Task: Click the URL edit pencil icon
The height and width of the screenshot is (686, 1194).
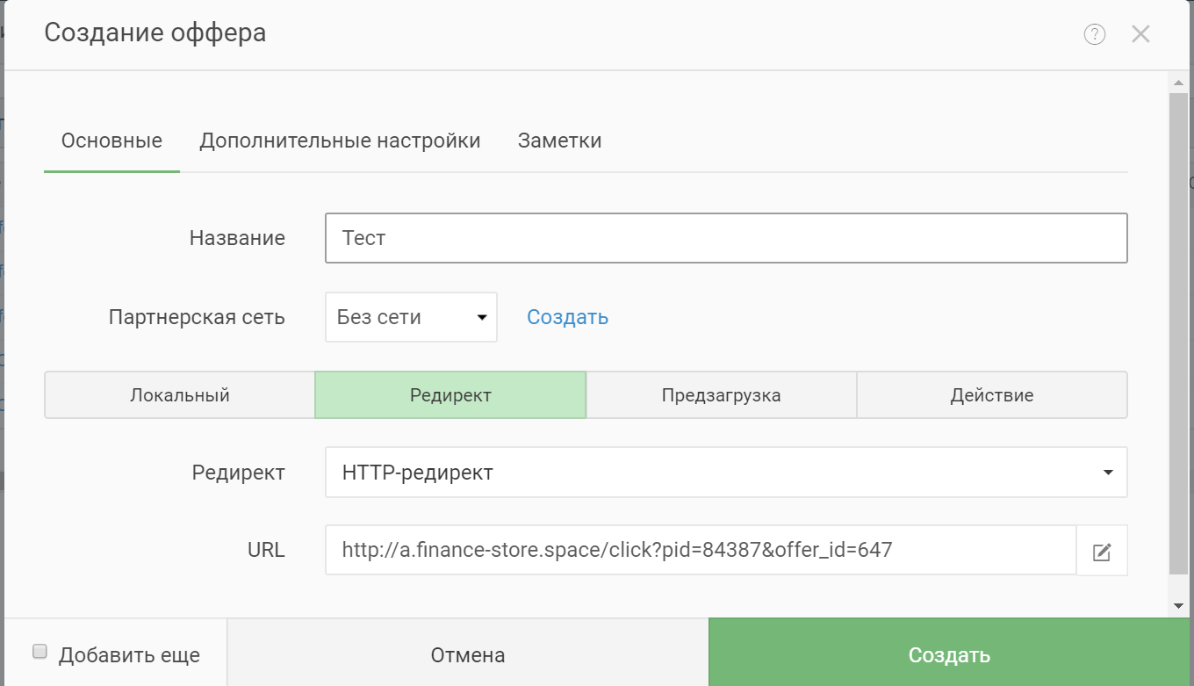Action: click(1102, 551)
